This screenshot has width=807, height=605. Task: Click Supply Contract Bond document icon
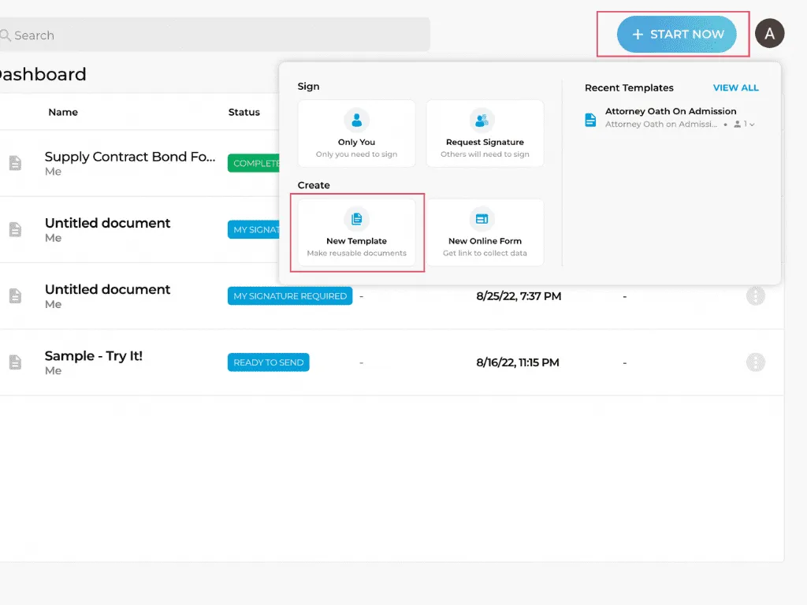tap(16, 163)
